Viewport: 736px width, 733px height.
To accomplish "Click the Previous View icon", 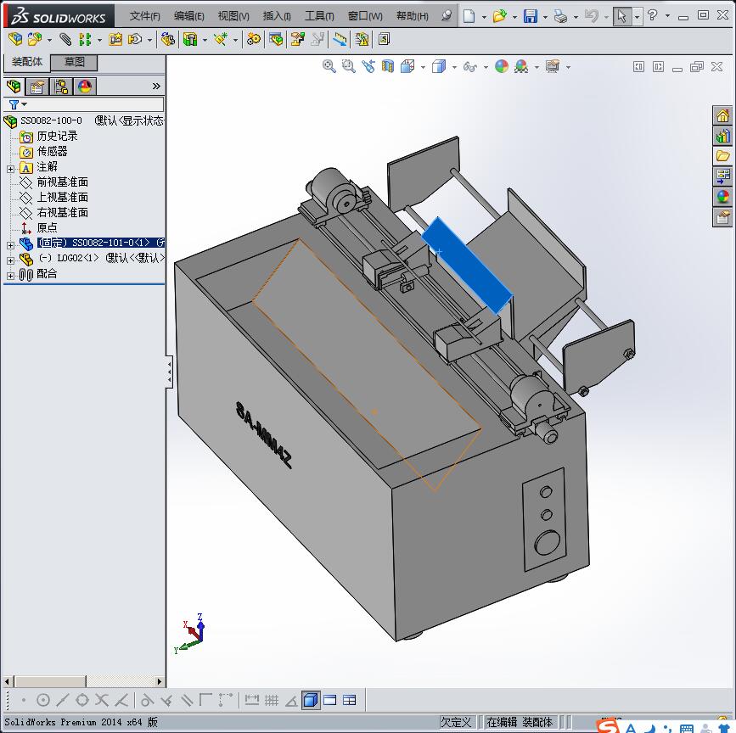I will point(368,66).
